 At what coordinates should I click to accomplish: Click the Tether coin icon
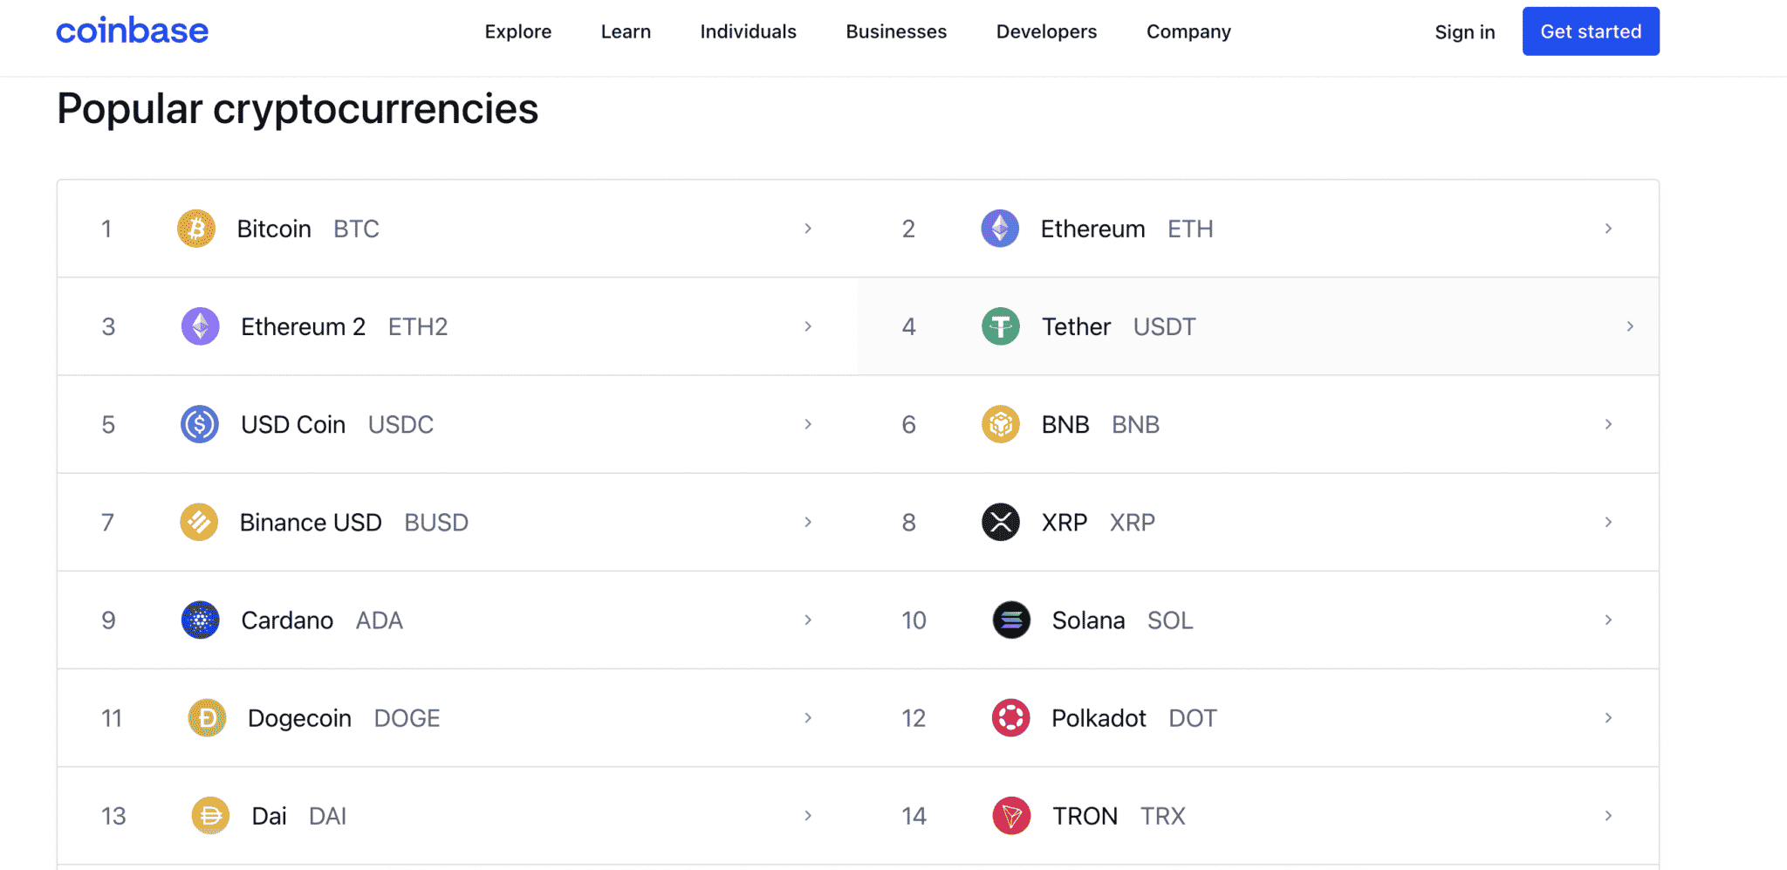pyautogui.click(x=1001, y=326)
